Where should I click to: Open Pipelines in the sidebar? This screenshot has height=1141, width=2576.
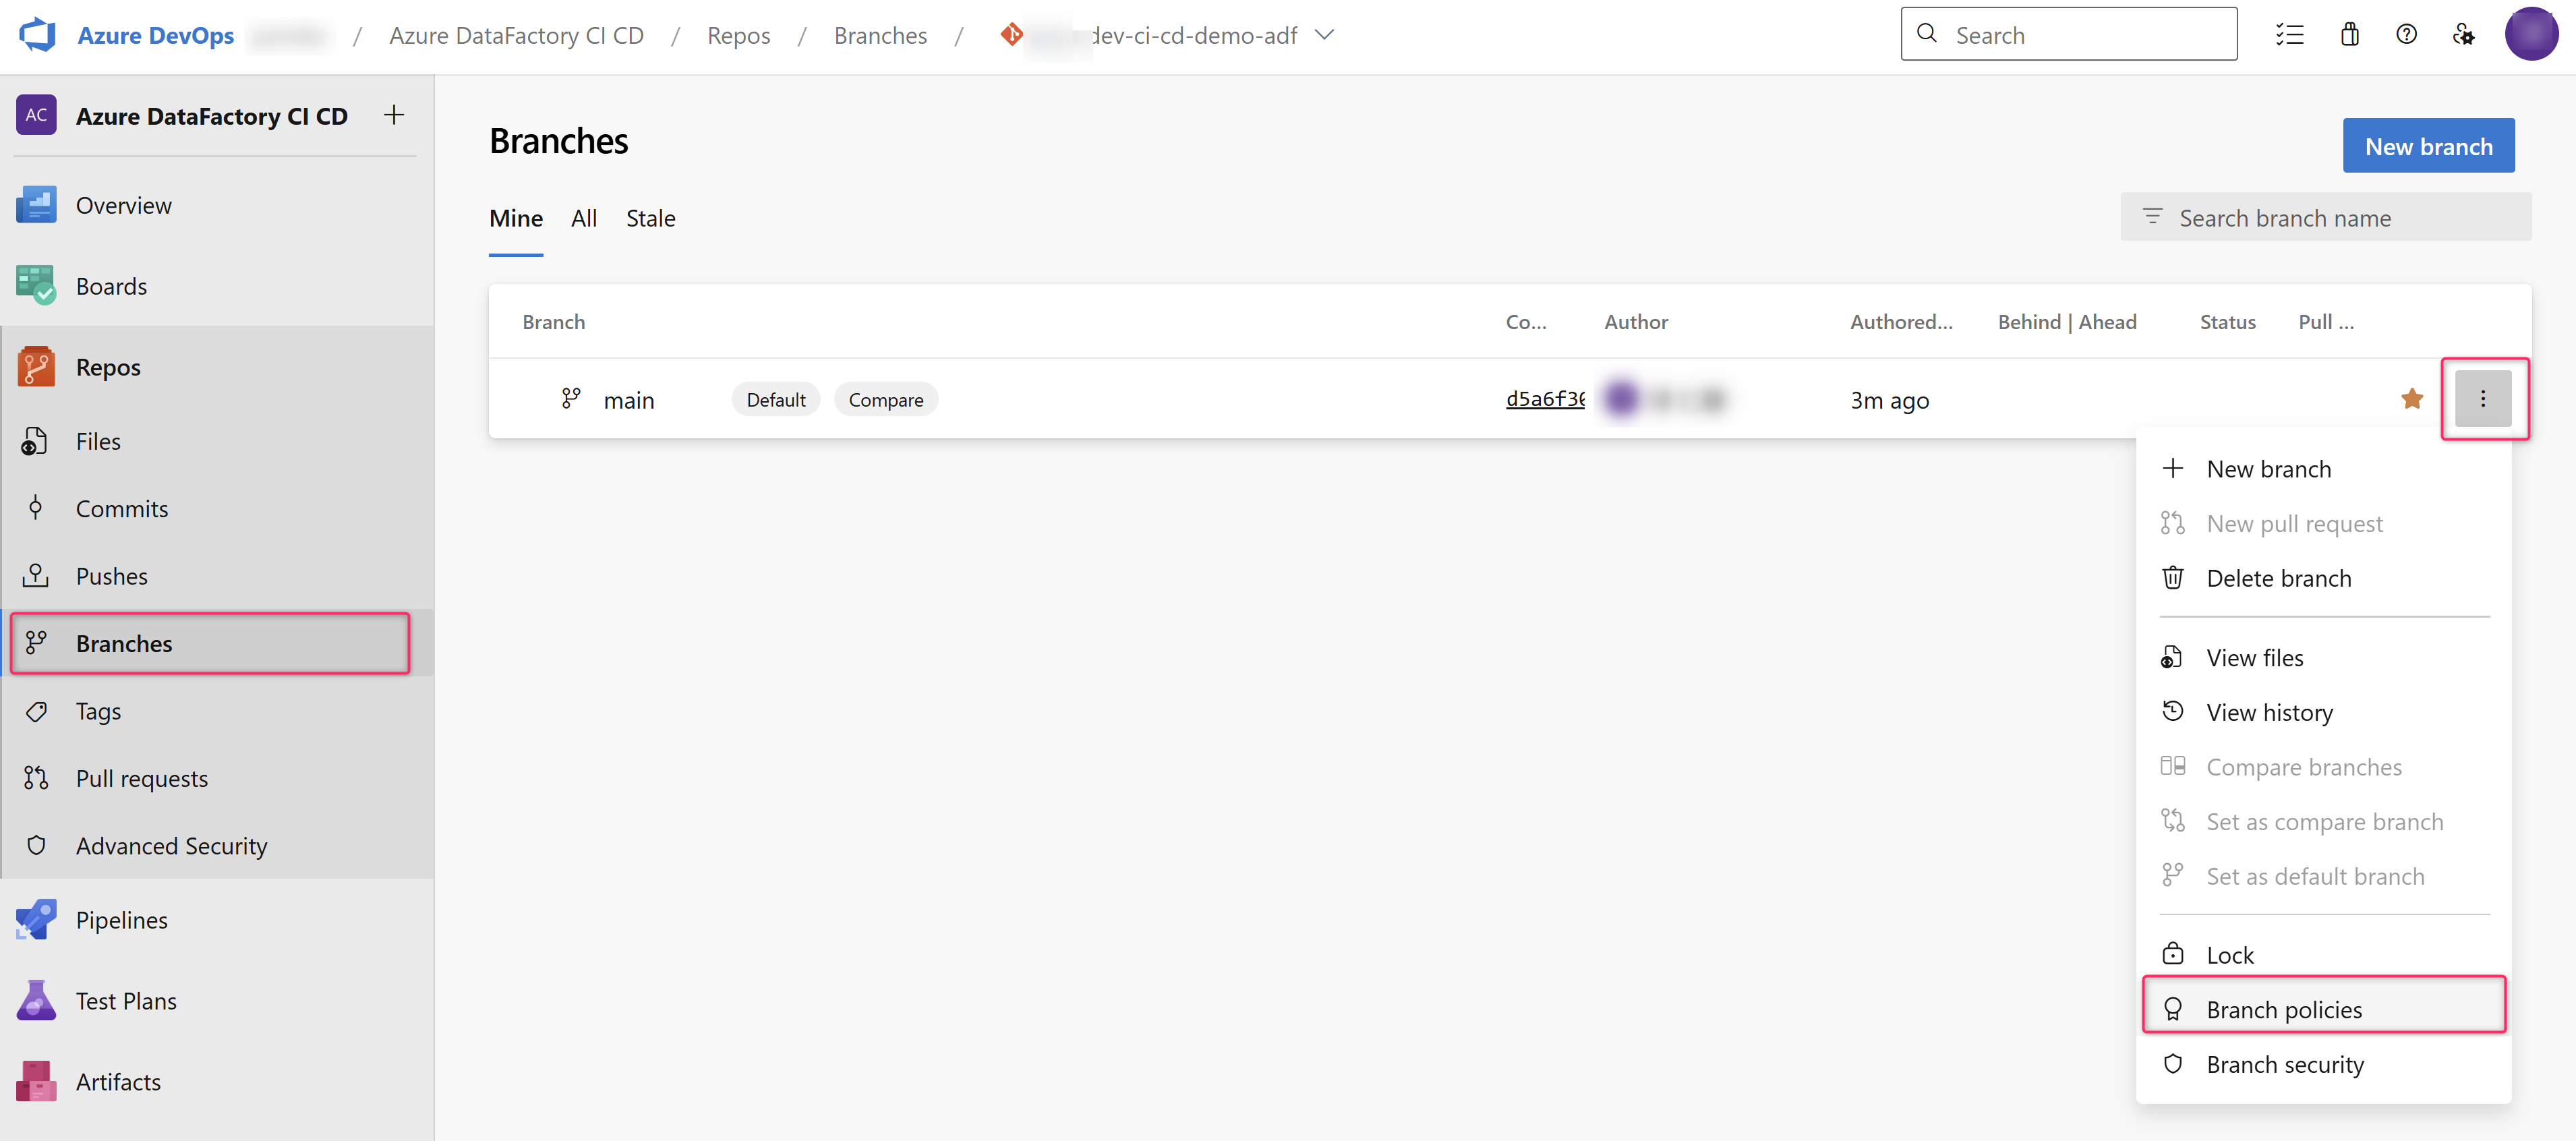121,919
